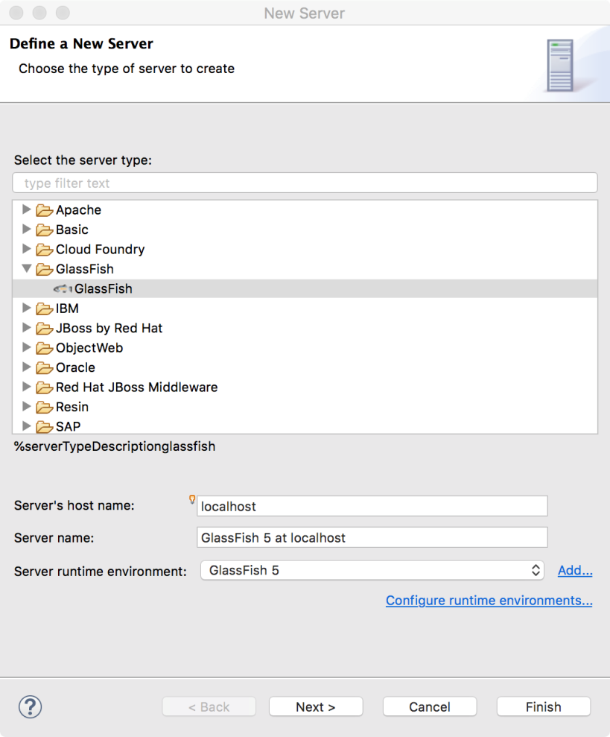Click the Add... runtime link
The image size is (610, 737).
[575, 571]
